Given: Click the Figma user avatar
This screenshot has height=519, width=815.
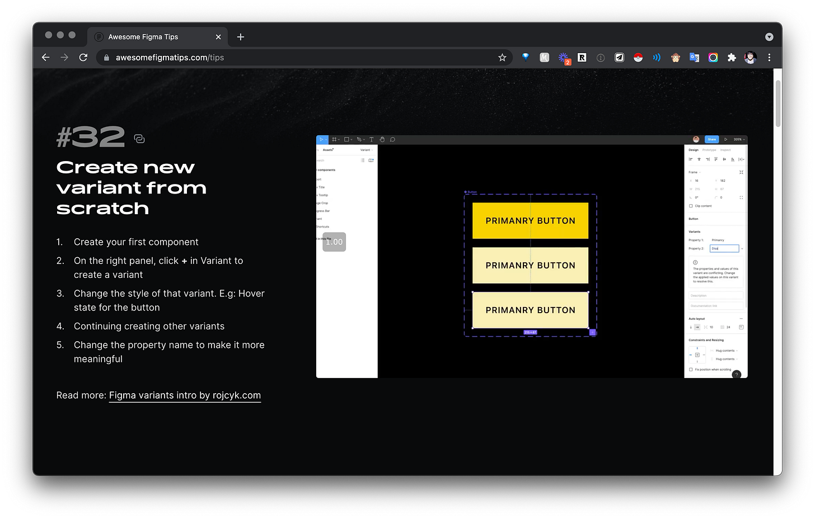Looking at the screenshot, I should 696,139.
